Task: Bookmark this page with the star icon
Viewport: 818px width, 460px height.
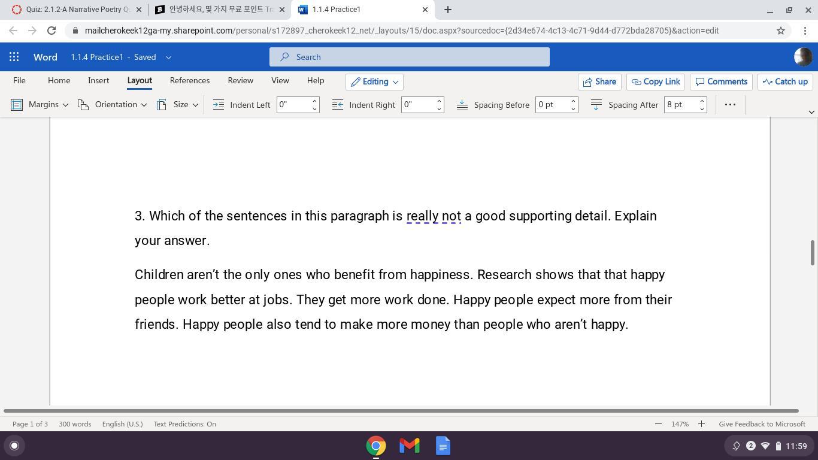Action: click(x=781, y=31)
